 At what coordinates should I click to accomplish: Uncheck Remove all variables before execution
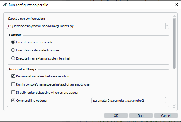13,76
